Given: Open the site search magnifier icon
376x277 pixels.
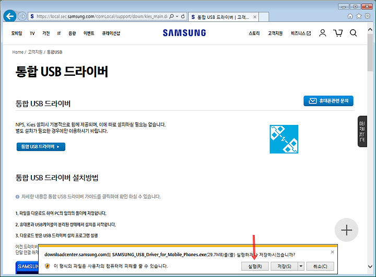Looking at the screenshot, I should 353,33.
